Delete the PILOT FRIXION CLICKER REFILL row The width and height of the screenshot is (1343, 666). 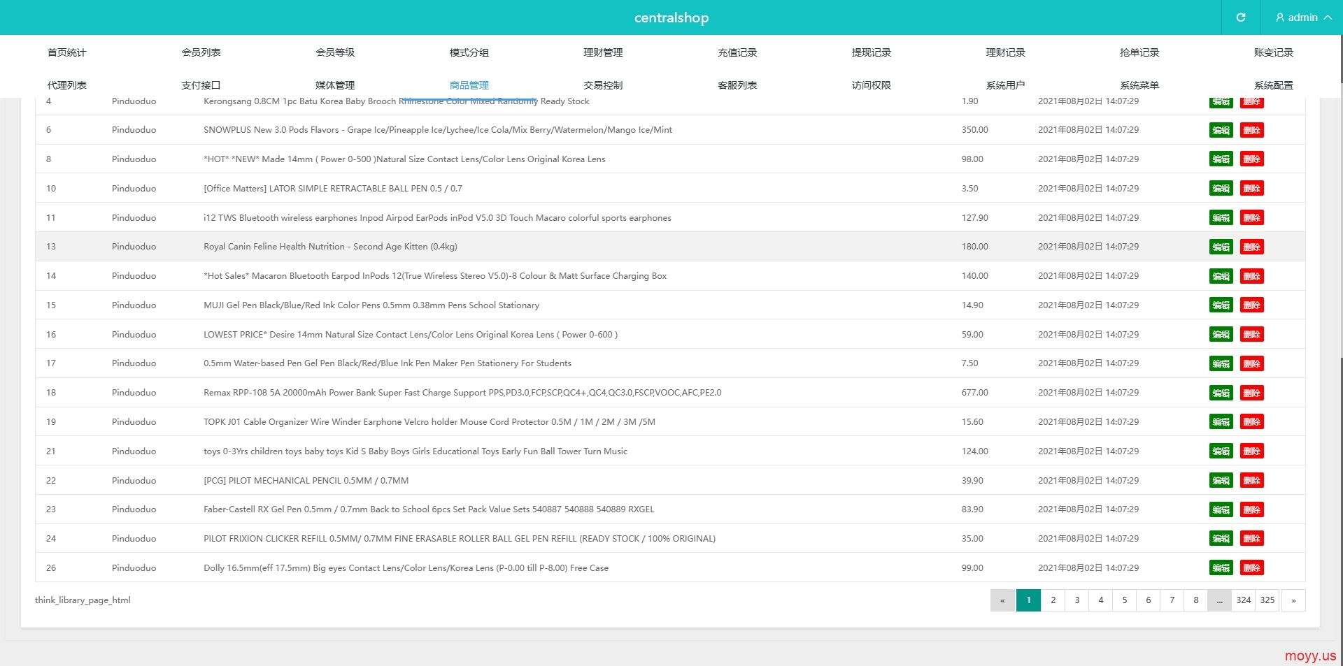[1252, 539]
